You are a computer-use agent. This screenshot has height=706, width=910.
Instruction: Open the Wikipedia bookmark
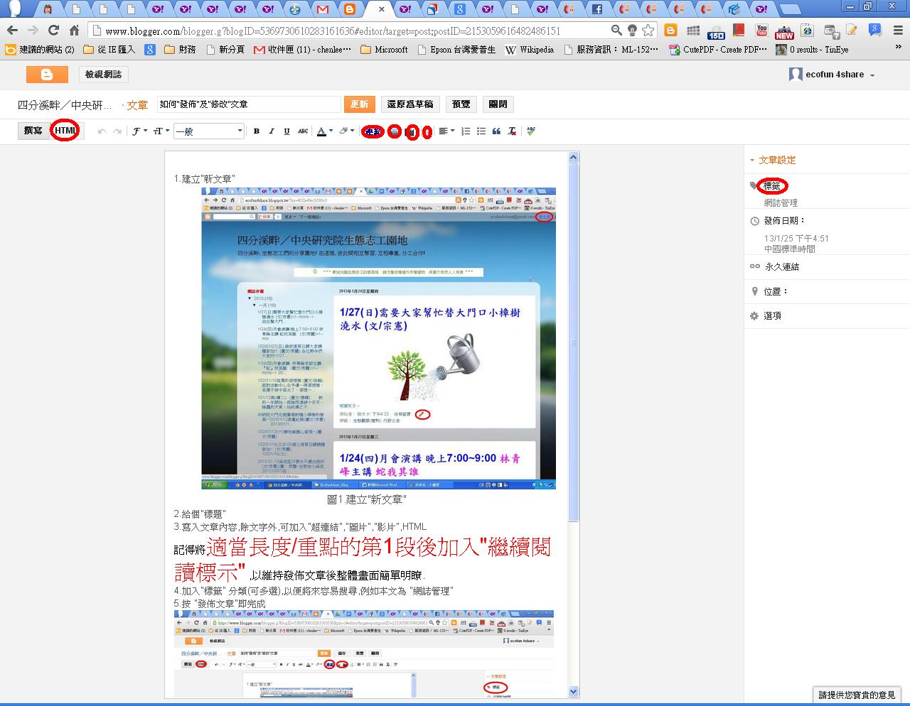(530, 50)
